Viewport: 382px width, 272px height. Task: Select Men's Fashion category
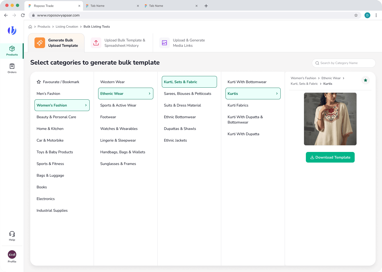(62, 93)
